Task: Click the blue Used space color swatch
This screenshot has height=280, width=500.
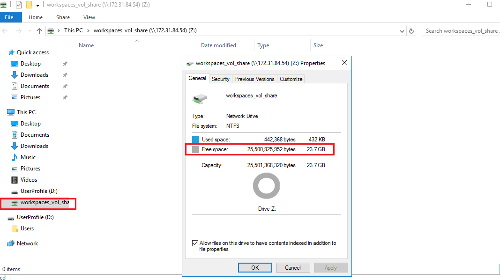Action: (x=196, y=140)
